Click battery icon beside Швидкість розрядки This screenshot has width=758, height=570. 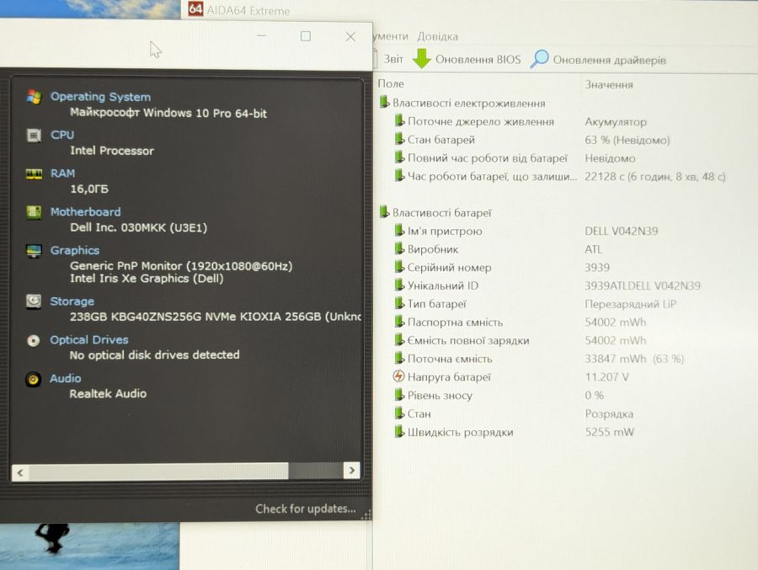399,431
